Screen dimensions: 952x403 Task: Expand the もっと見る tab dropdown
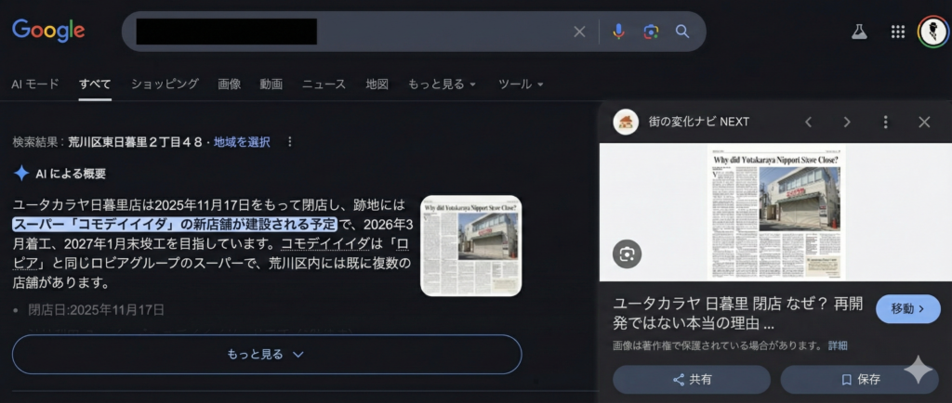tap(442, 84)
